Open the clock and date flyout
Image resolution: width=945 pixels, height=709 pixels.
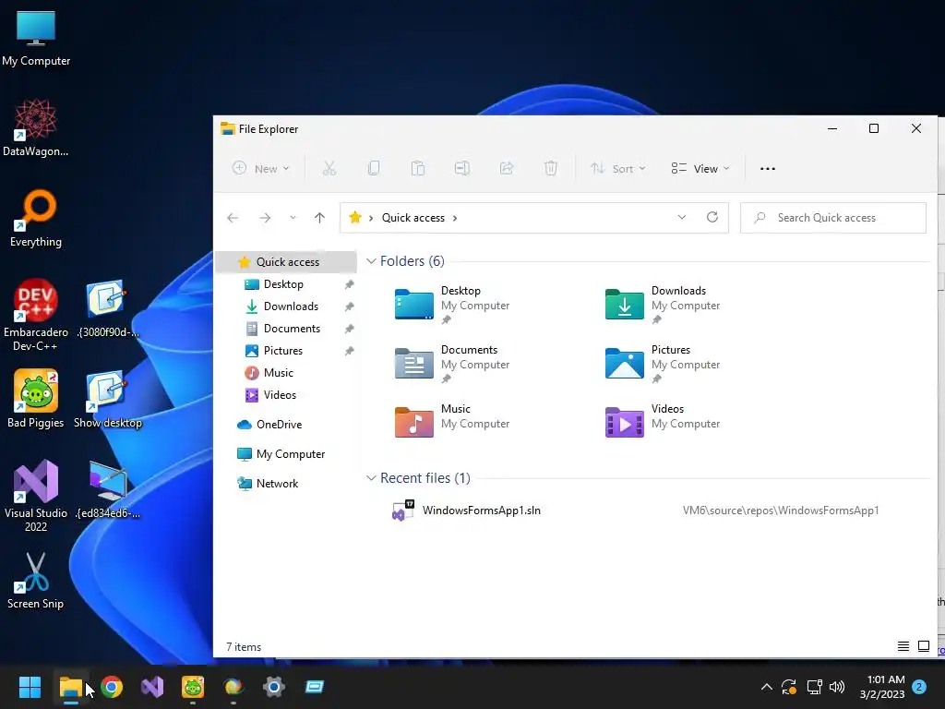(x=882, y=687)
